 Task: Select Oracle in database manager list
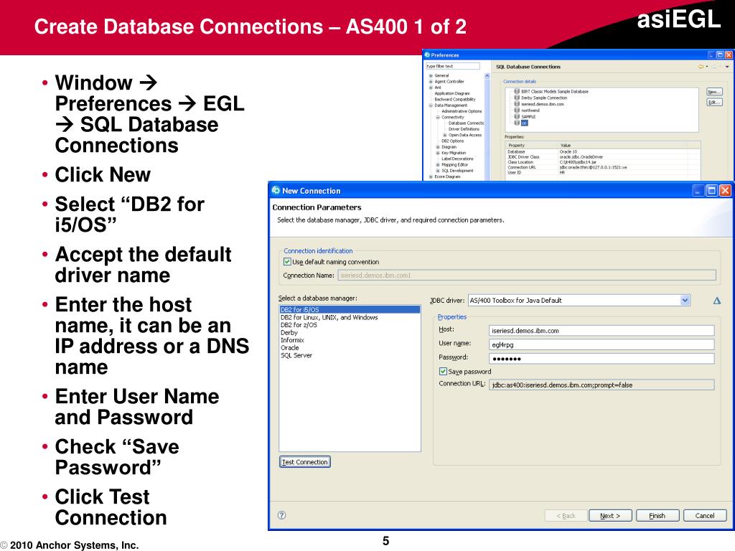coord(290,348)
